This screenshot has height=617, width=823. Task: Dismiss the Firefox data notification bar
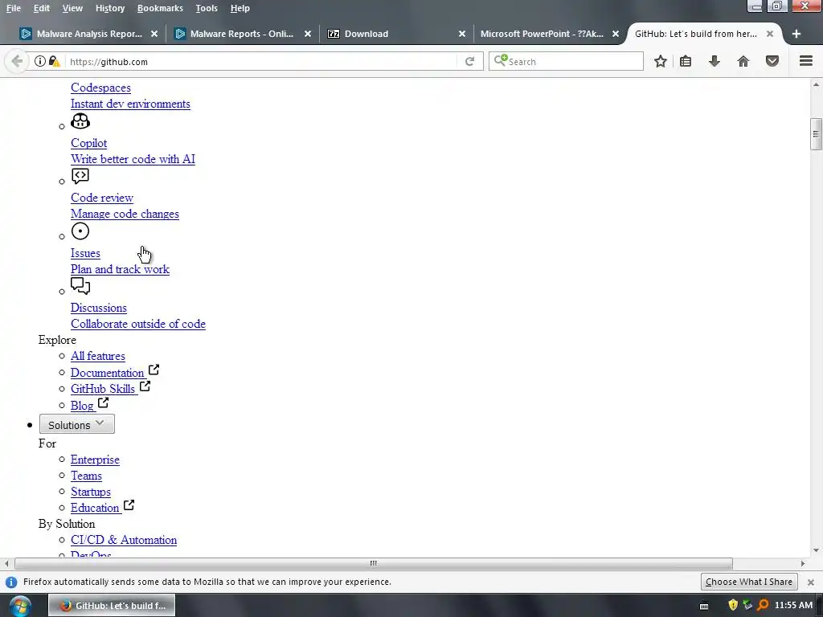coord(810,582)
